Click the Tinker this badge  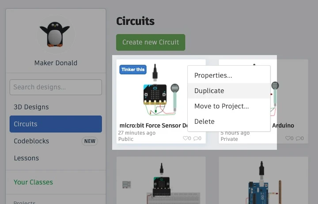click(133, 70)
